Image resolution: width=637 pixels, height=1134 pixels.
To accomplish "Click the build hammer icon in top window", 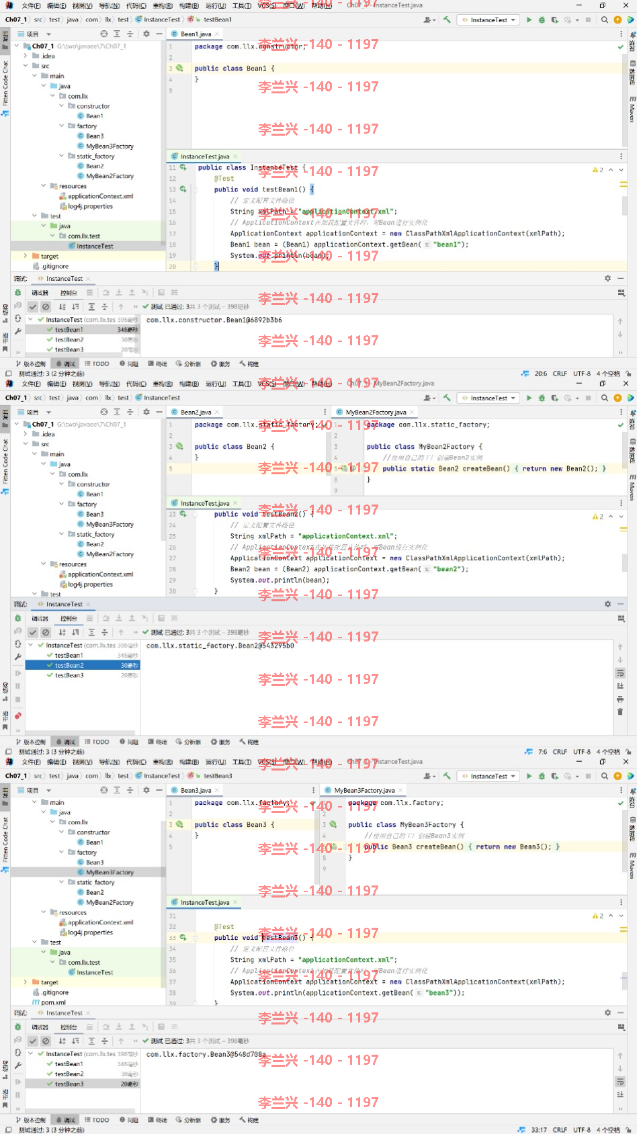I will (x=447, y=19).
